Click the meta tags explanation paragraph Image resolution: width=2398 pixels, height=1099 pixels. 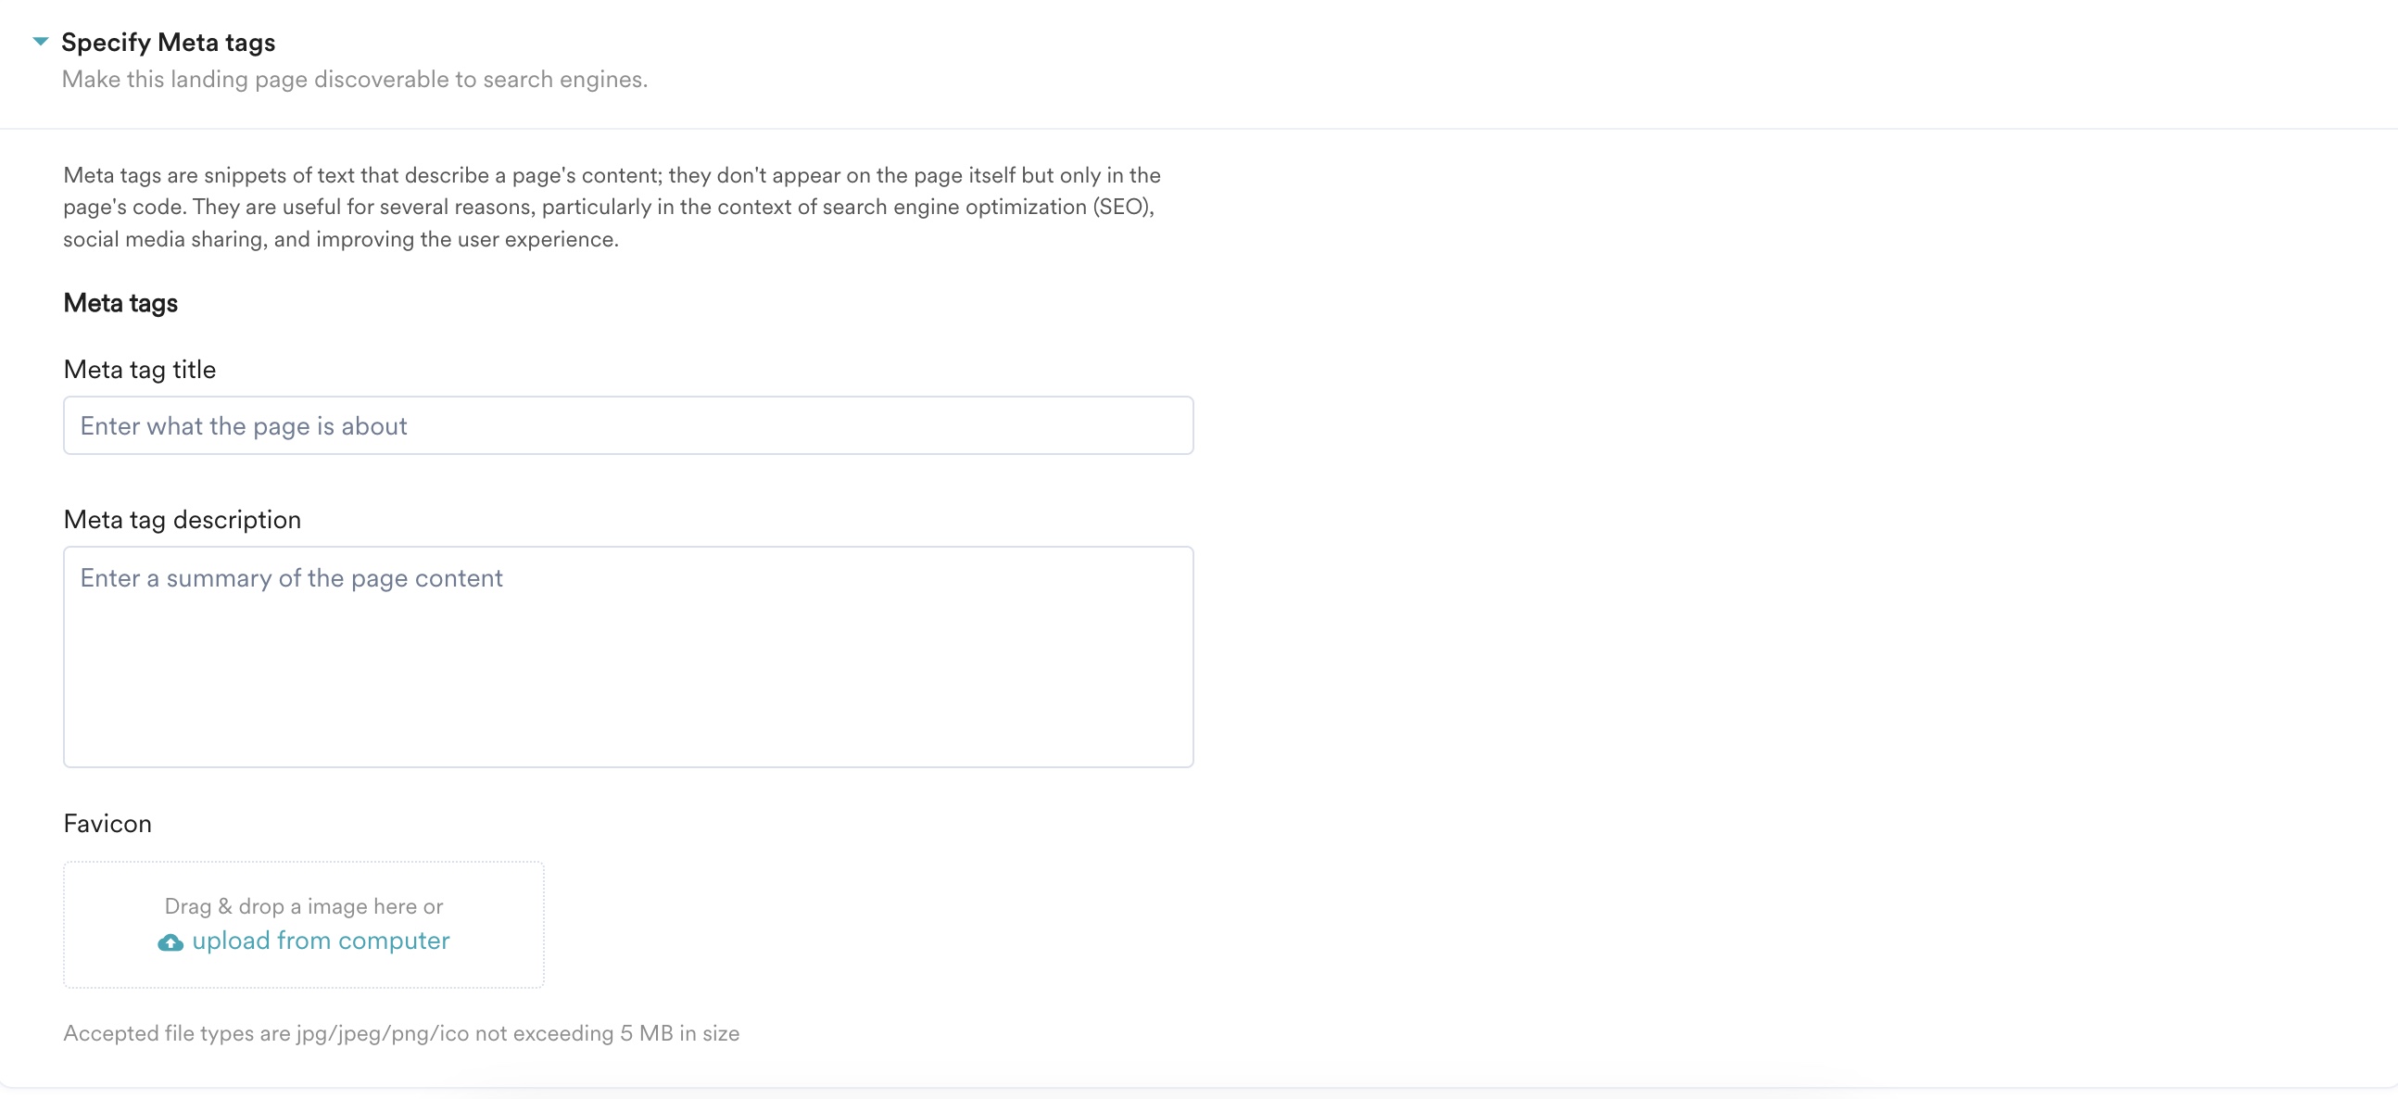click(x=612, y=207)
